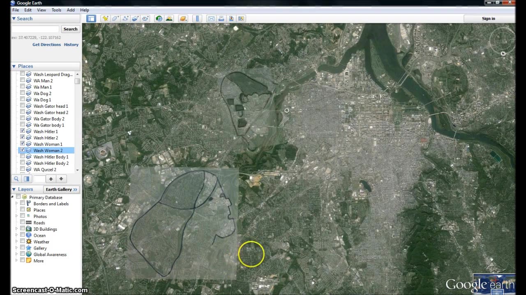Add a new placemark with the pushpin tool

pyautogui.click(x=106, y=18)
